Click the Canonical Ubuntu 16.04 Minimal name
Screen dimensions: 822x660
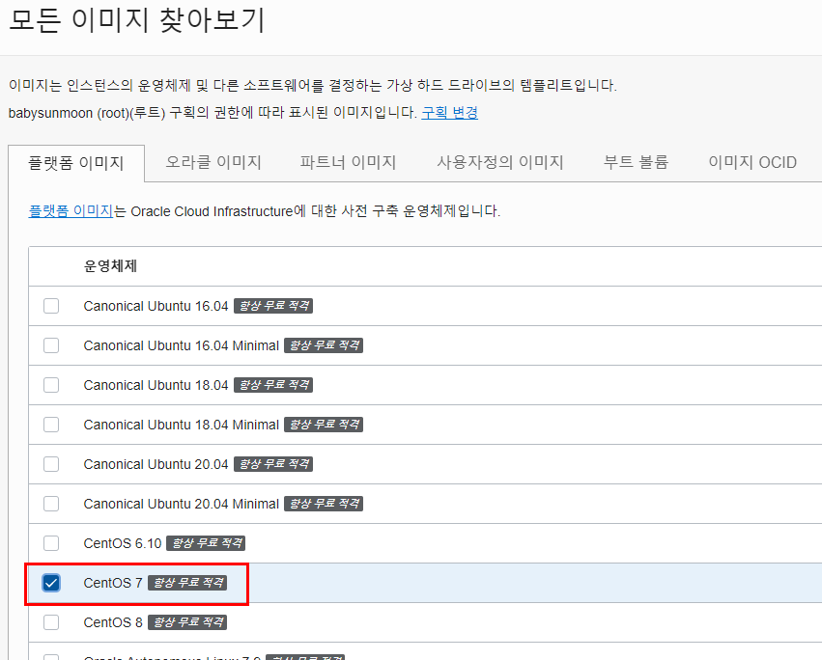181,345
